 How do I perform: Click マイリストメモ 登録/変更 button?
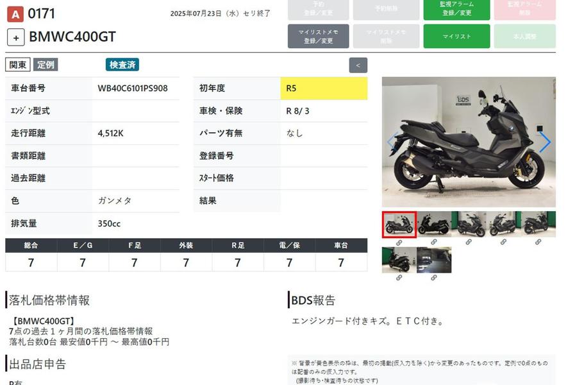(319, 37)
